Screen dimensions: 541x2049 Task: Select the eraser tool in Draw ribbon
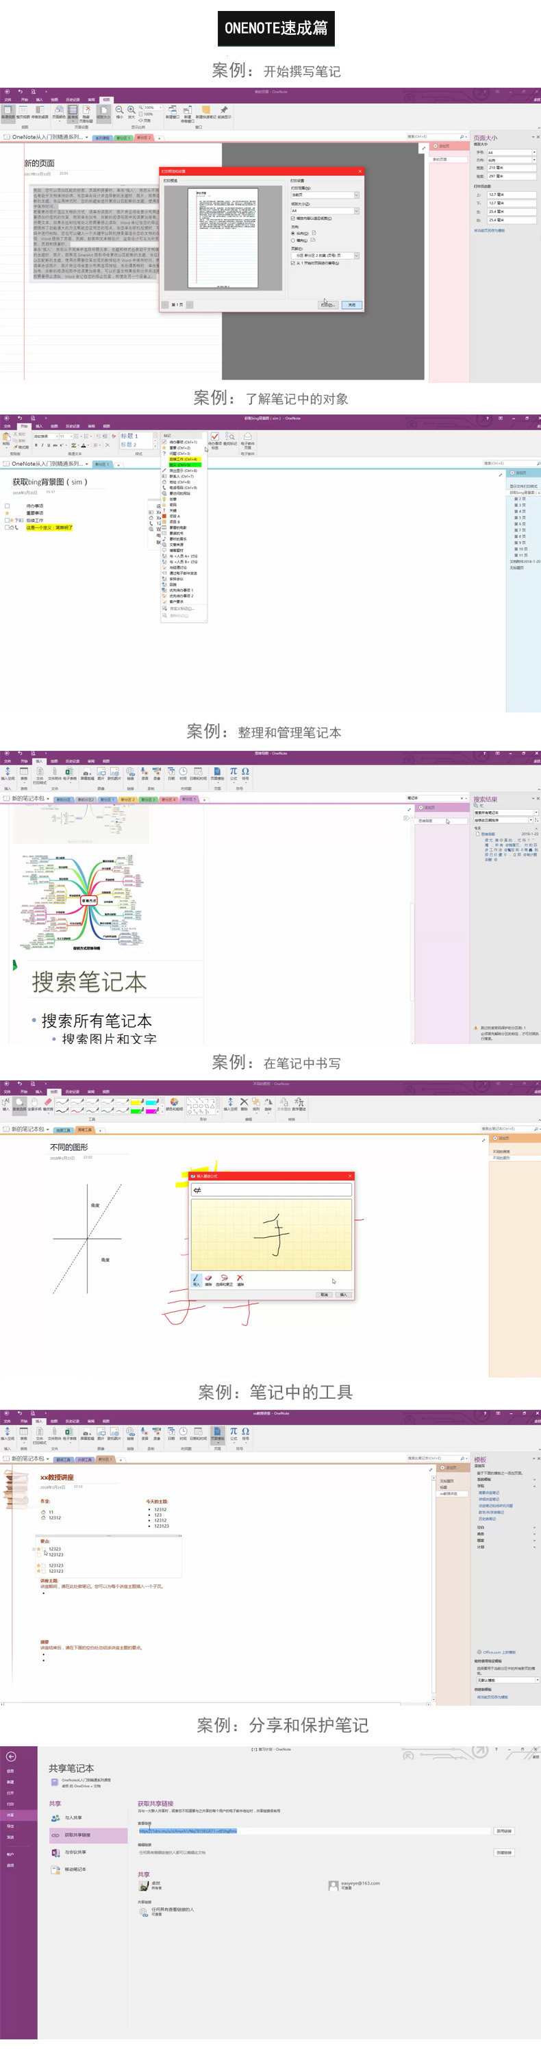[47, 1103]
